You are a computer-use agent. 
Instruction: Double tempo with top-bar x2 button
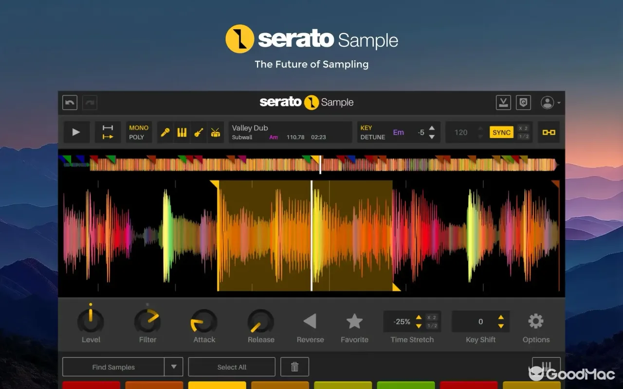(x=524, y=128)
